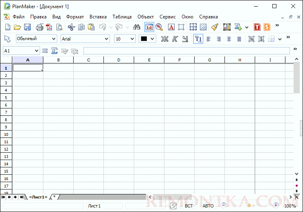Open the Вставка menu
This screenshot has height=212, width=303.
pyautogui.click(x=98, y=17)
